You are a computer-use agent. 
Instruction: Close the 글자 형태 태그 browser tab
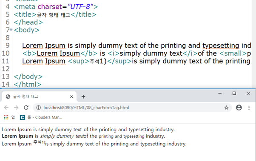point(71,97)
